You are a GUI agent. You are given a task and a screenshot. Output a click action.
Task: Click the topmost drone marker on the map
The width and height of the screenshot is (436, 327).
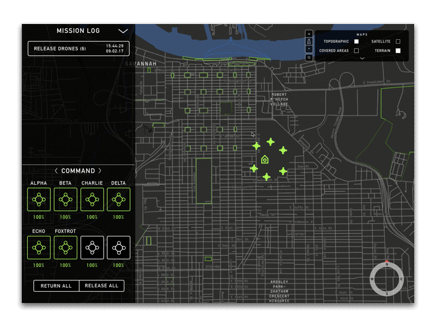point(270,142)
